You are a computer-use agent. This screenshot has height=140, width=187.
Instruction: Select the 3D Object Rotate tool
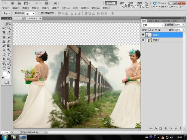tap(4, 64)
